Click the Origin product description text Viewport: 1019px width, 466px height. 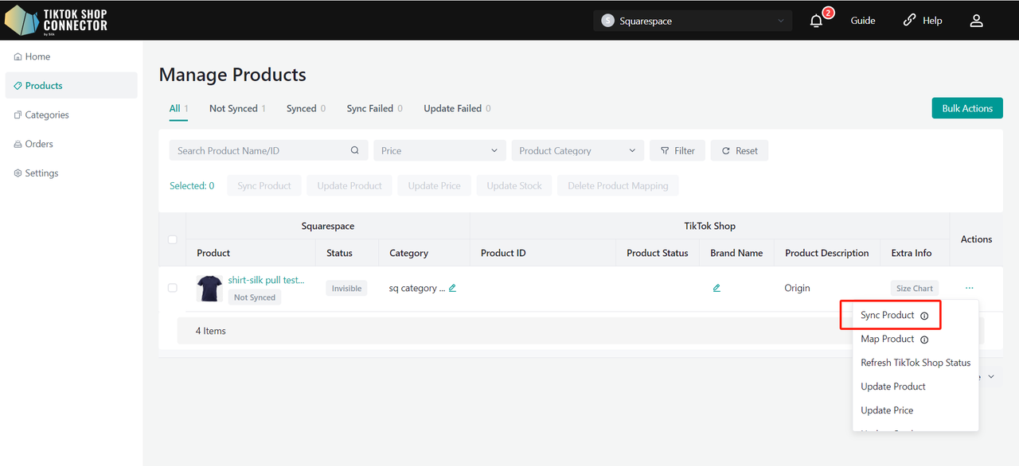[797, 288]
